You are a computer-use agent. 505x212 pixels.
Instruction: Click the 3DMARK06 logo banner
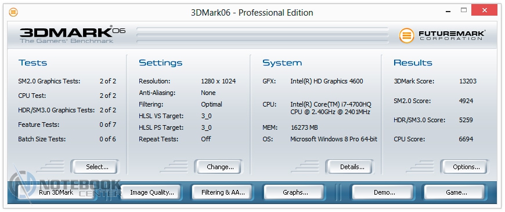(x=73, y=35)
